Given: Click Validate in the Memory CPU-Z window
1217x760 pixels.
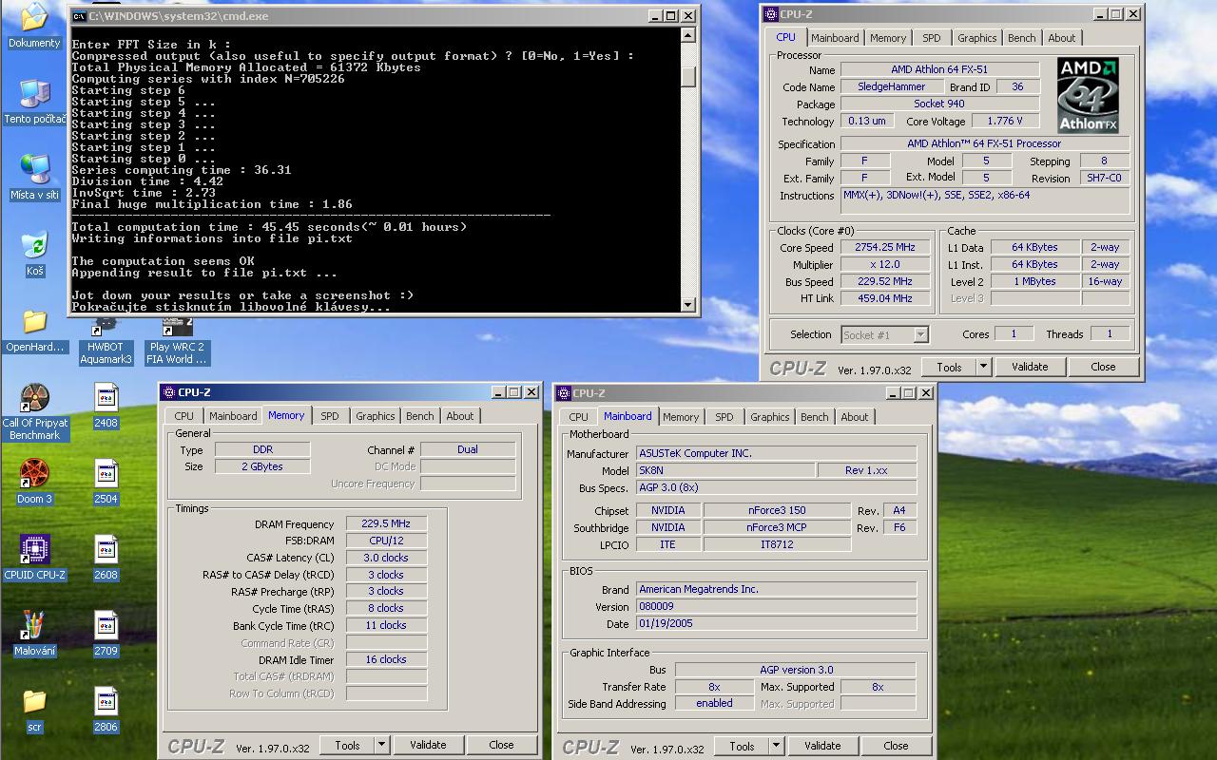Looking at the screenshot, I should tap(428, 745).
